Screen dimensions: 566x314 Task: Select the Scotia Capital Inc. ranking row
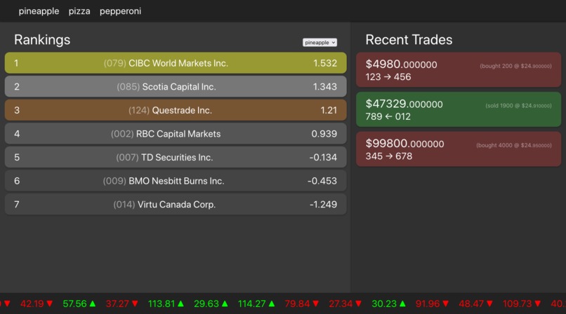176,86
